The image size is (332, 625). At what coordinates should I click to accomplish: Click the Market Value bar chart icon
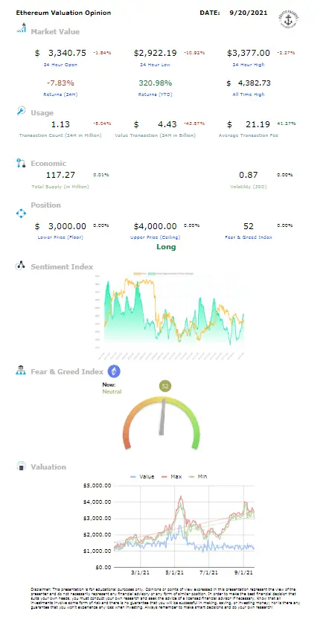click(x=21, y=28)
